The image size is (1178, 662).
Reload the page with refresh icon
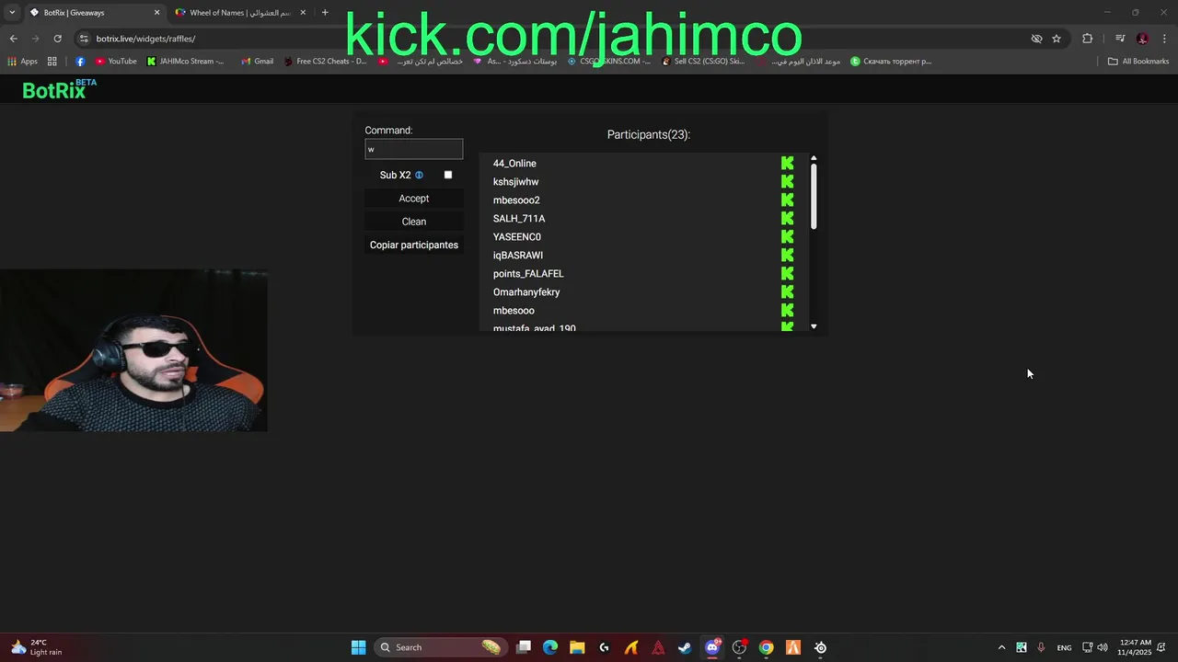point(57,39)
